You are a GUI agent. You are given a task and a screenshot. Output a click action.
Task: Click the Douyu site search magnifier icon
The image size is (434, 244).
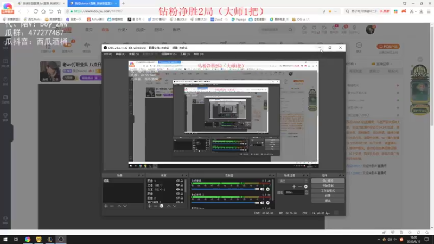(x=290, y=30)
